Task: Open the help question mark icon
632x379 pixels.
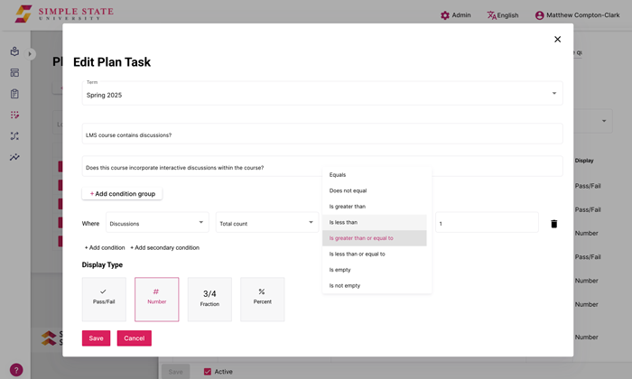Action: click(16, 370)
